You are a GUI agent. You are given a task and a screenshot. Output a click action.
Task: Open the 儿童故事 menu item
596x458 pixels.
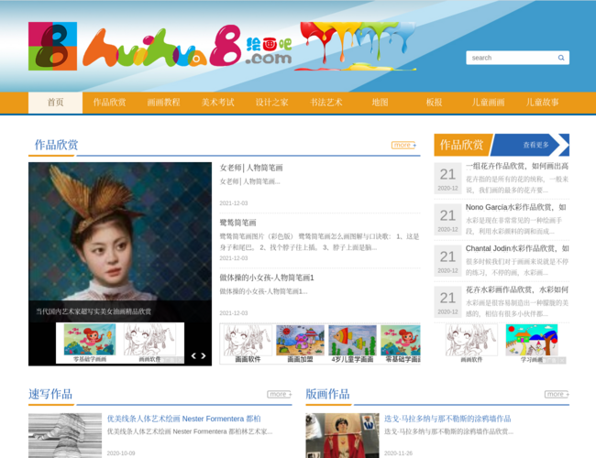pyautogui.click(x=543, y=103)
